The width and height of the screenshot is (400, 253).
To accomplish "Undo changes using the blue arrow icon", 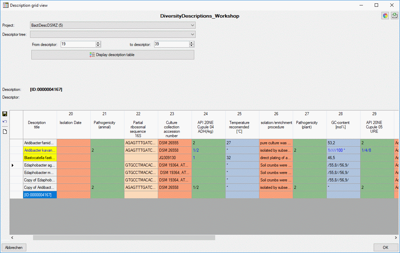I will click(5, 122).
